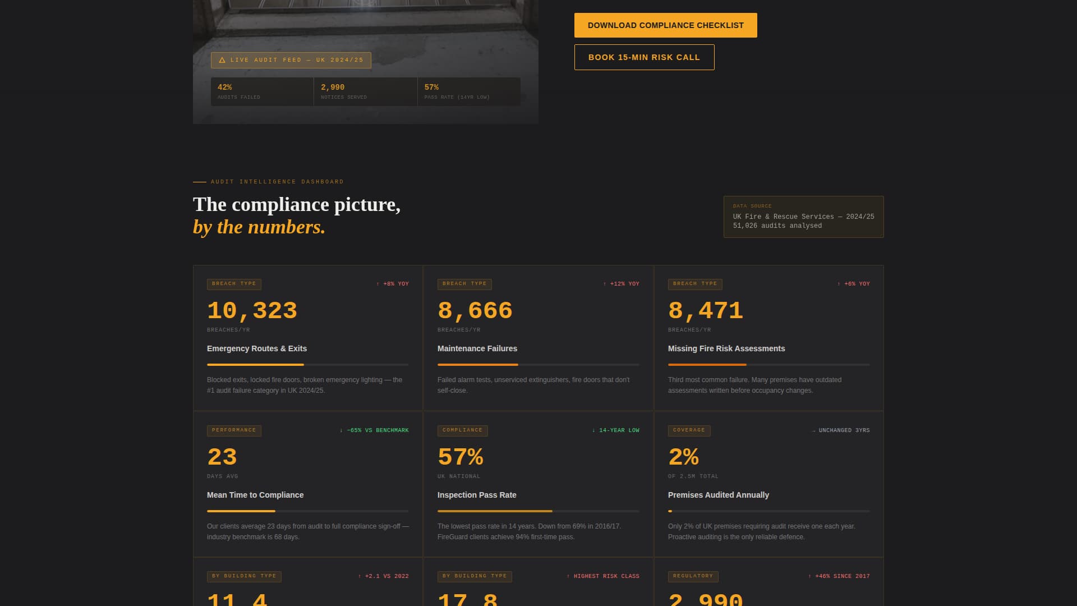Click the UK Fire & Rescue data source box
This screenshot has width=1077, height=606.
coord(803,217)
